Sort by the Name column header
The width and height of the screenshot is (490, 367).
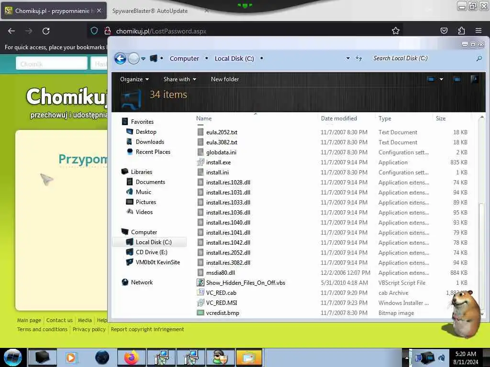point(204,119)
